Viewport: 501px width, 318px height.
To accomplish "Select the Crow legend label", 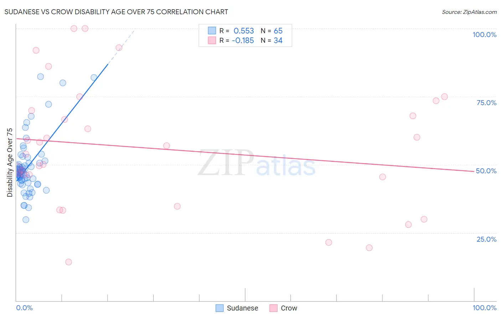I will [289, 308].
